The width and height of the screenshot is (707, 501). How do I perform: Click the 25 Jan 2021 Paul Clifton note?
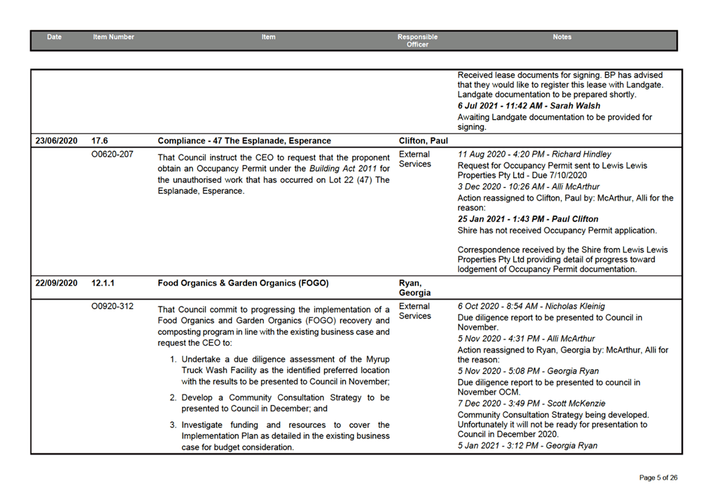click(x=528, y=219)
